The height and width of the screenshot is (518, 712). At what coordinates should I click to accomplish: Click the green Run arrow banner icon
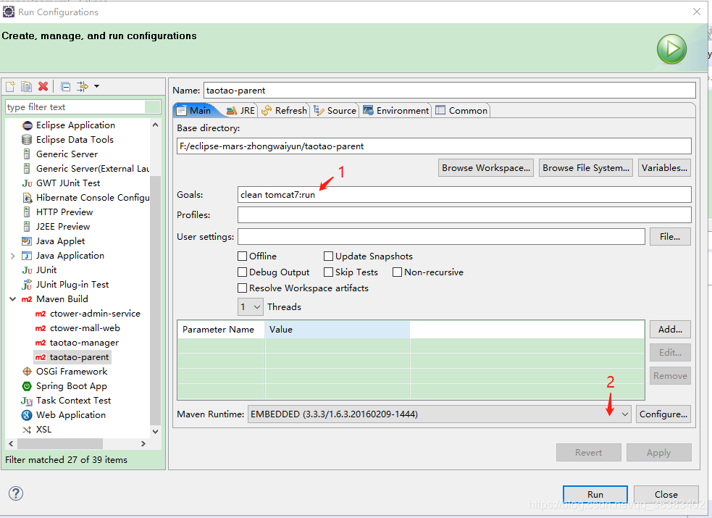(671, 49)
